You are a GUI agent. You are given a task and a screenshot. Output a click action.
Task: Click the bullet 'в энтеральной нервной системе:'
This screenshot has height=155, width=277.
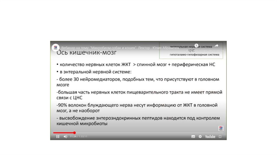[x=94, y=72]
